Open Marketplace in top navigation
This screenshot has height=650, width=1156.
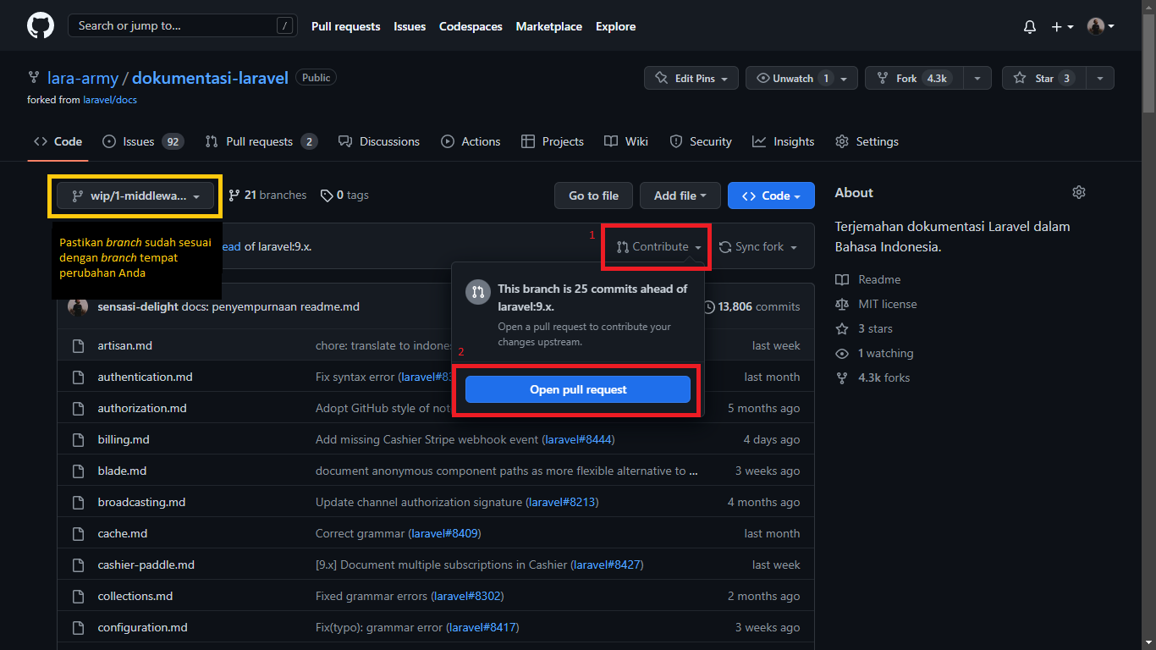pos(549,27)
